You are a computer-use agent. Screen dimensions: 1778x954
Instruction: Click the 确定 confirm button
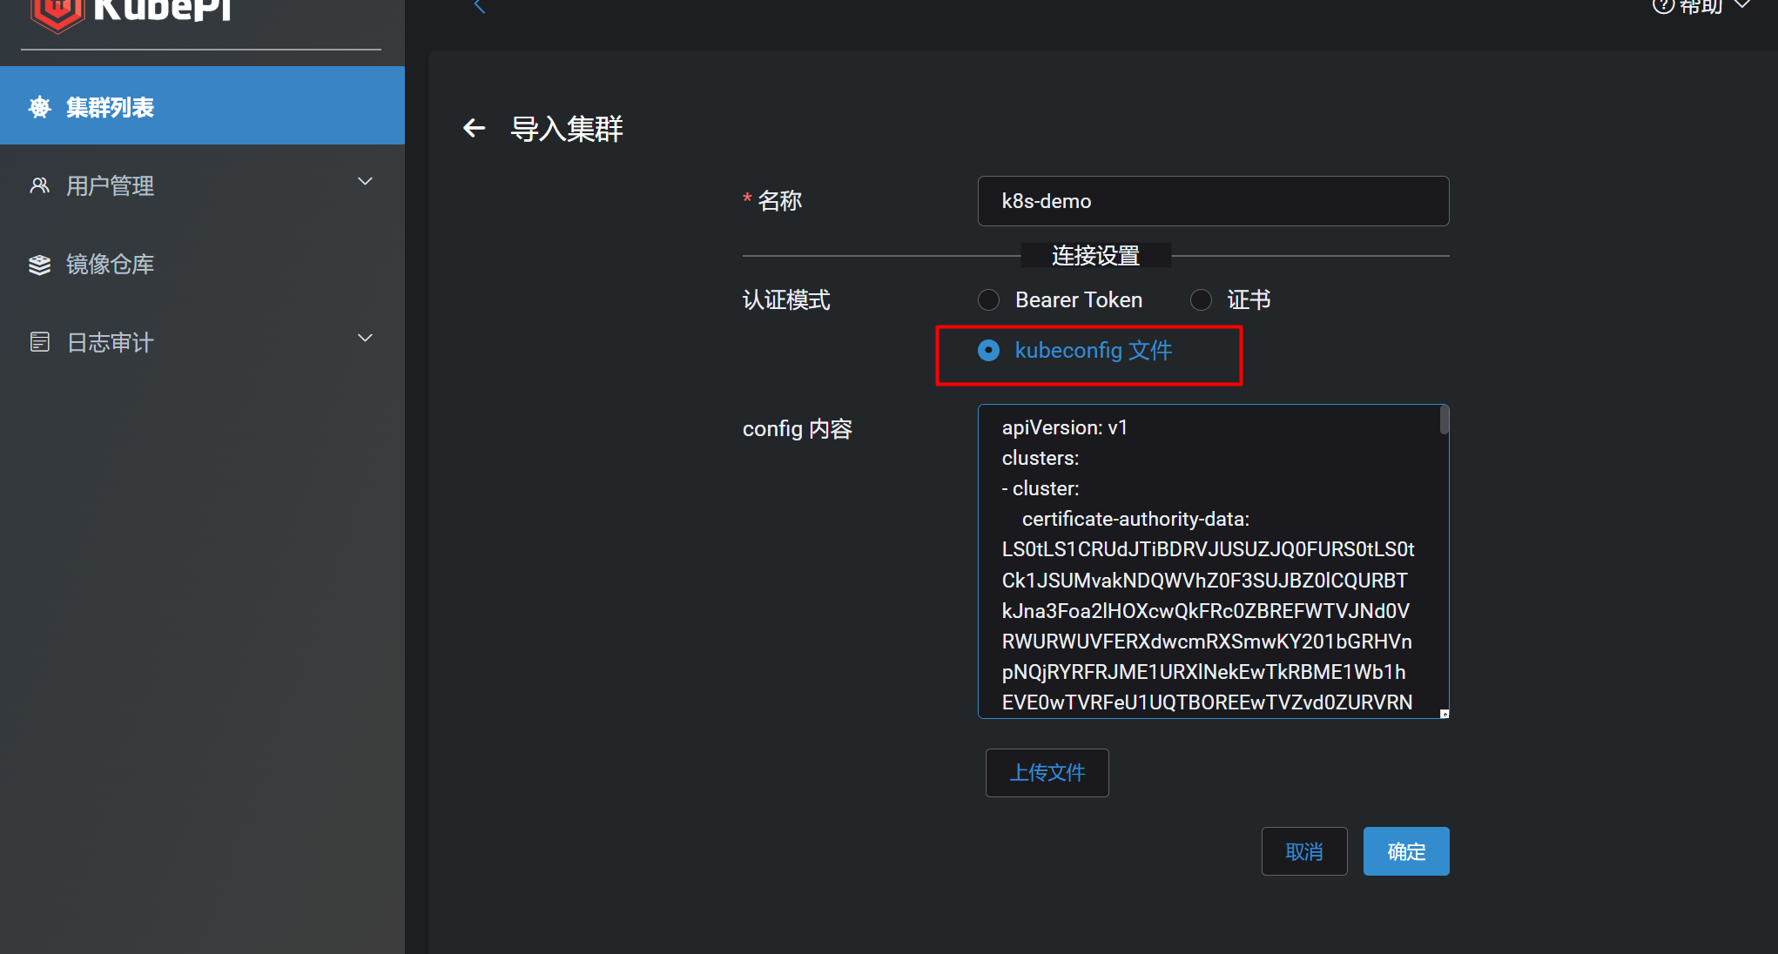(x=1405, y=851)
